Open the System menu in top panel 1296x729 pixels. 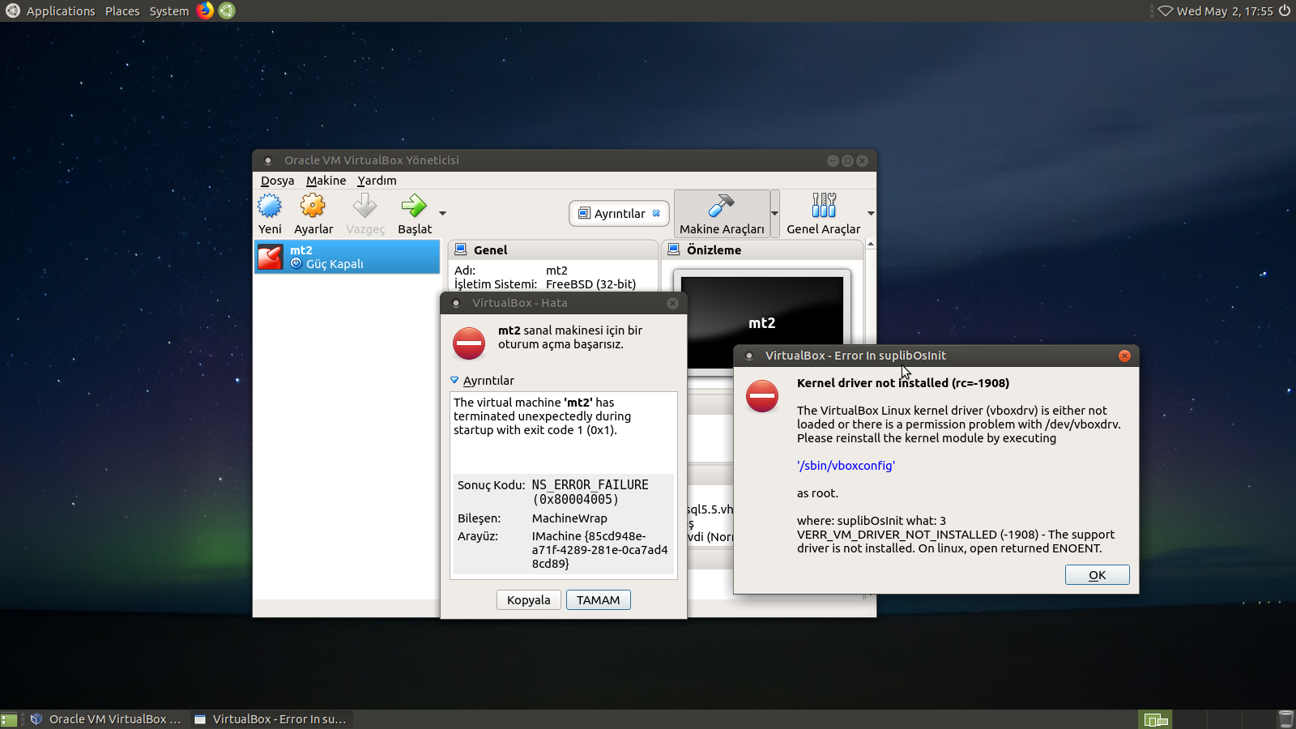coord(168,11)
